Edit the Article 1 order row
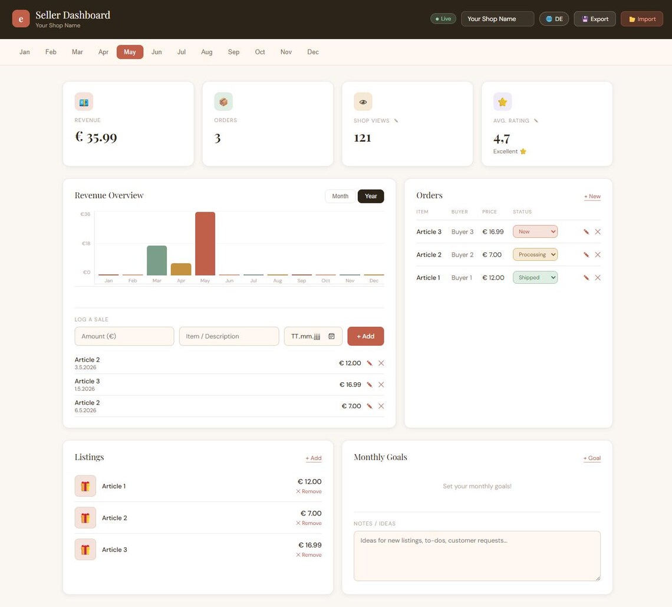The height and width of the screenshot is (607, 672). (x=587, y=278)
